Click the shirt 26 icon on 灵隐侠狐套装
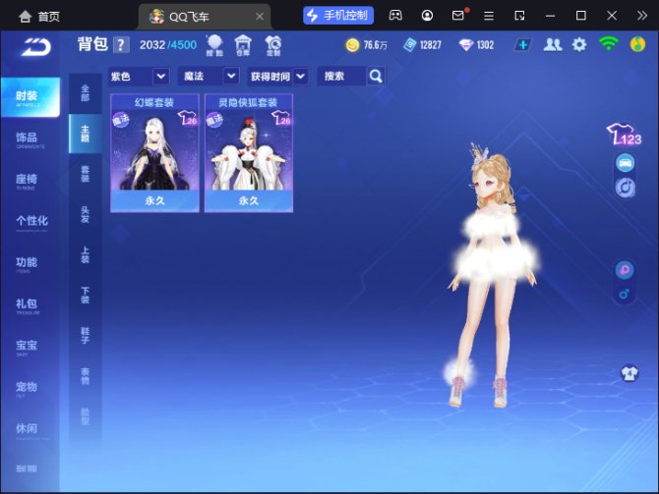 coord(281,118)
